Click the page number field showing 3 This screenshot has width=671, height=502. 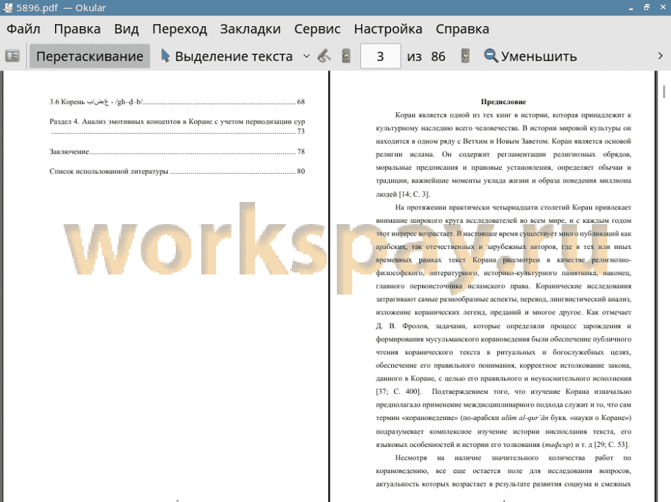(x=380, y=56)
